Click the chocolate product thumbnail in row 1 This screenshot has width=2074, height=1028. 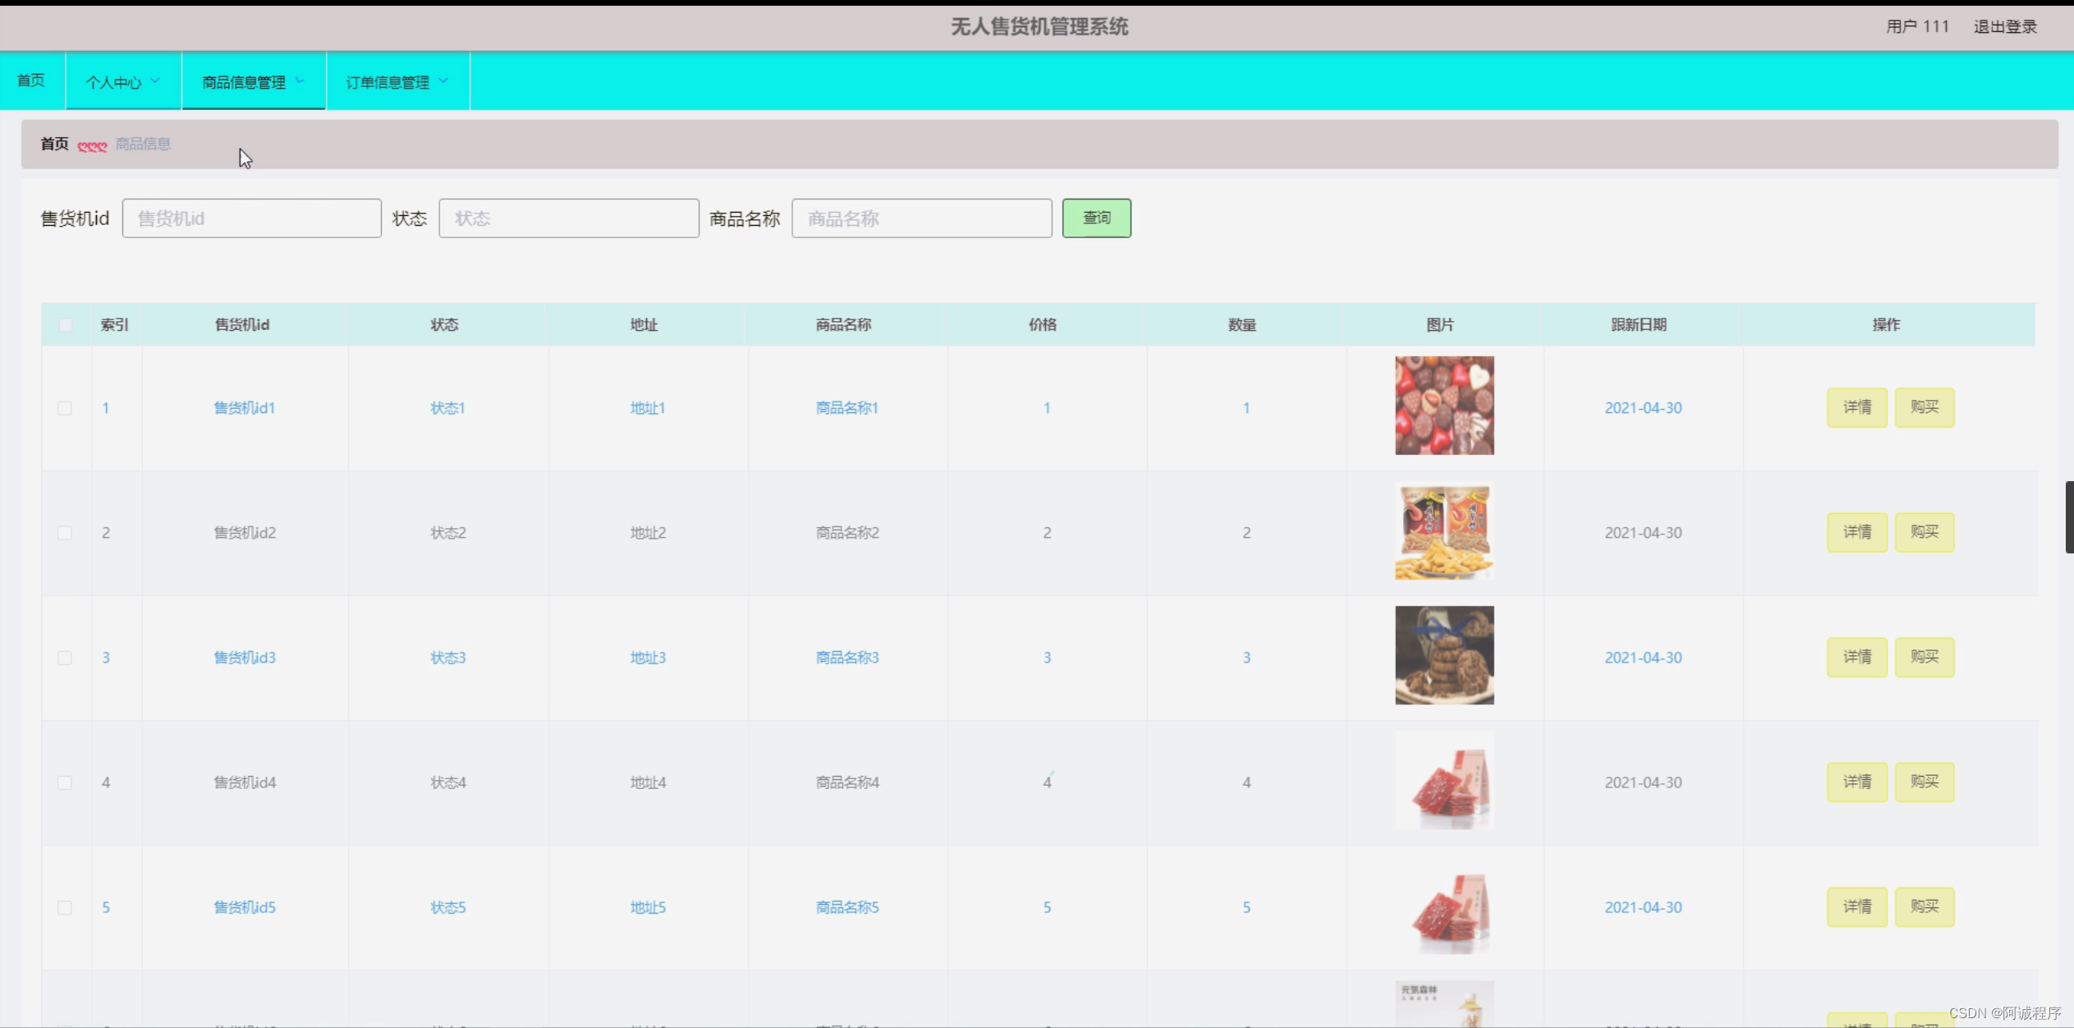[x=1443, y=405]
